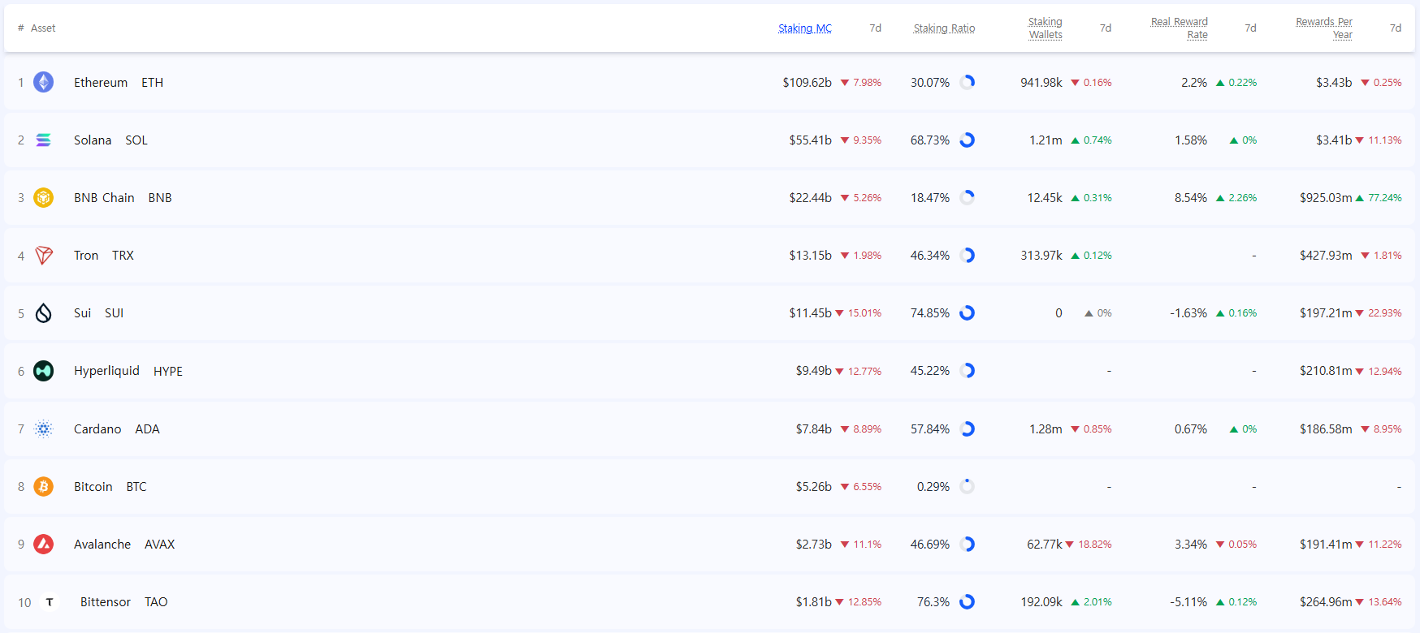Click Avalanche's staking ratio donut chart

tap(967, 544)
